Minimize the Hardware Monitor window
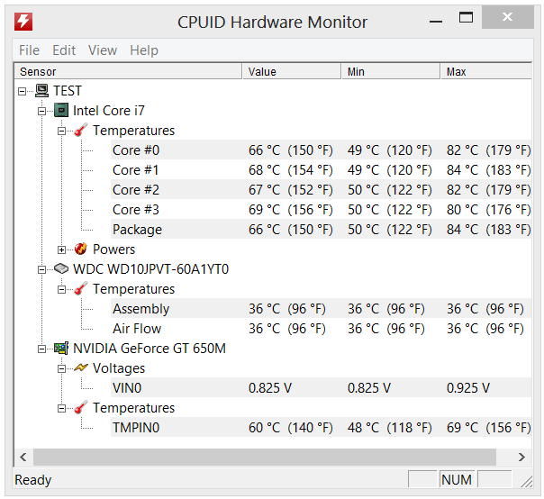544x499 pixels. click(x=436, y=22)
